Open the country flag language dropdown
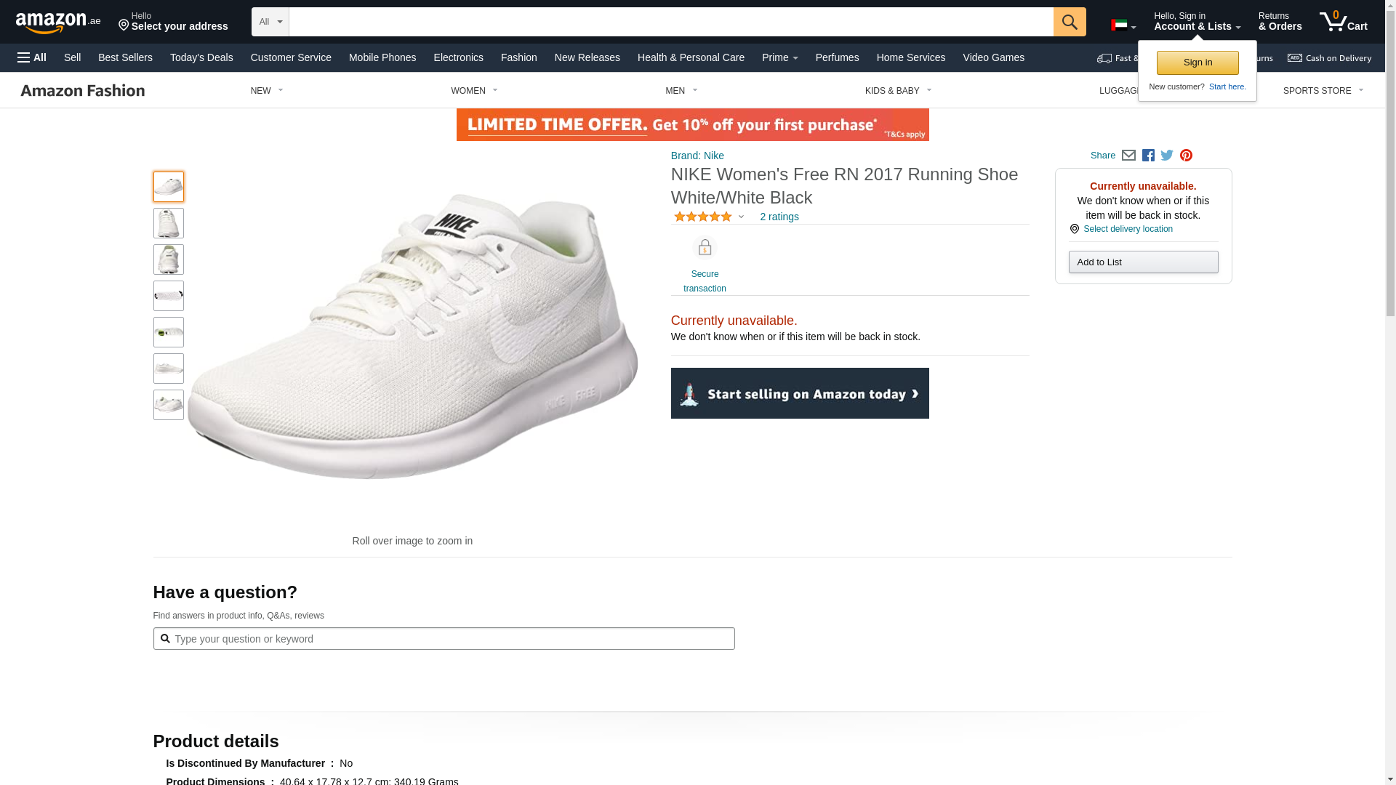The height and width of the screenshot is (785, 1396). tap(1123, 25)
